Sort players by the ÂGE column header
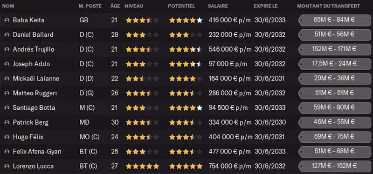The width and height of the screenshot is (373, 174). point(115,6)
